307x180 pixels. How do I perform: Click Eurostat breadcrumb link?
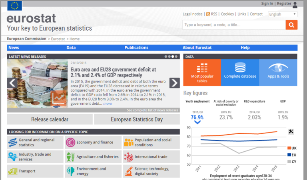pos(58,39)
